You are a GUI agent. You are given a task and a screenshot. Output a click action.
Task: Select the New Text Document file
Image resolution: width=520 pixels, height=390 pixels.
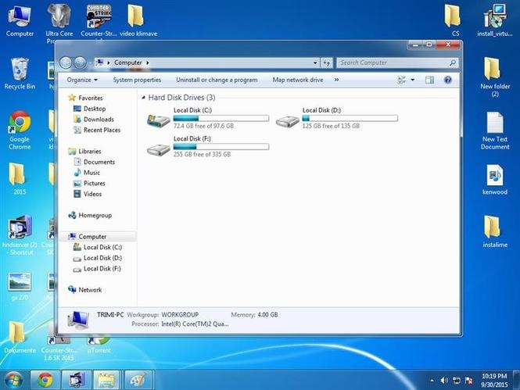click(x=495, y=131)
